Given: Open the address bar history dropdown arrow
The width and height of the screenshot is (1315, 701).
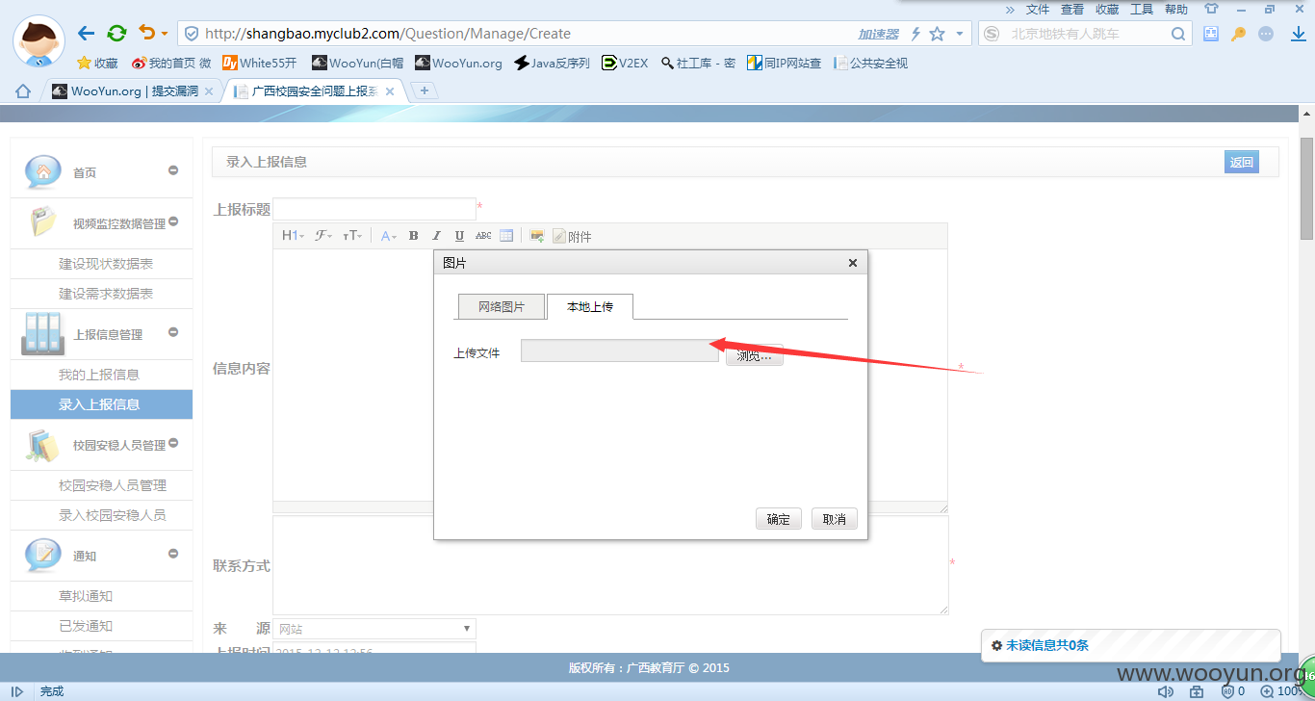Looking at the screenshot, I should (x=960, y=34).
